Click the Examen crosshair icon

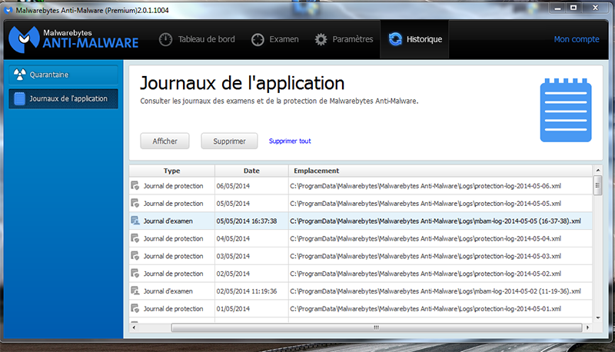point(258,40)
